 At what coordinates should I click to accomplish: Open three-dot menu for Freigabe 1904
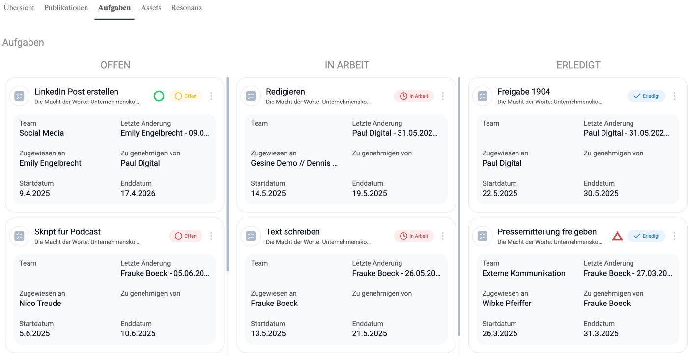tap(674, 96)
